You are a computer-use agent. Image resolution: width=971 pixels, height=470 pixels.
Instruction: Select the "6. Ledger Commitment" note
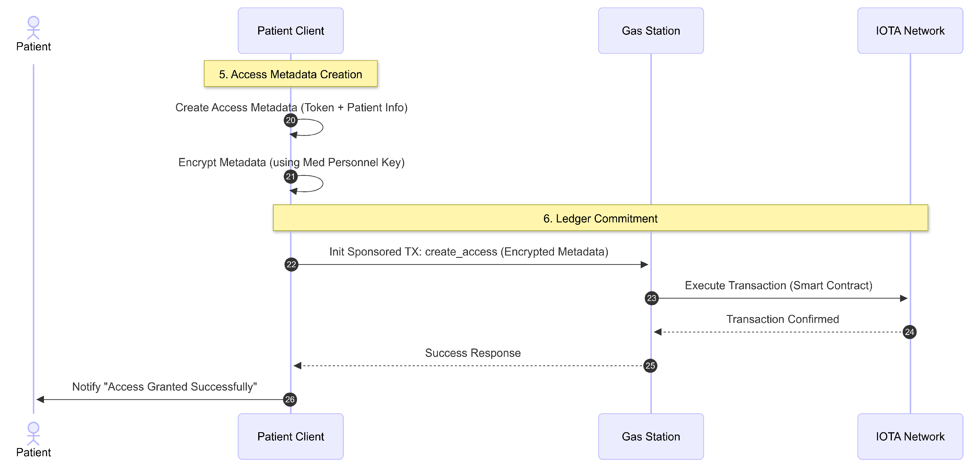[600, 218]
